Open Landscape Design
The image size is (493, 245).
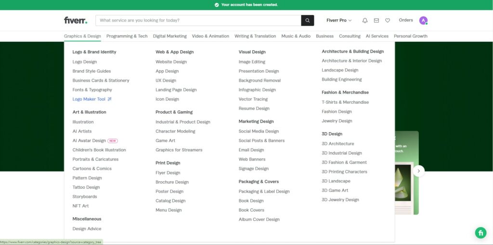(x=340, y=70)
